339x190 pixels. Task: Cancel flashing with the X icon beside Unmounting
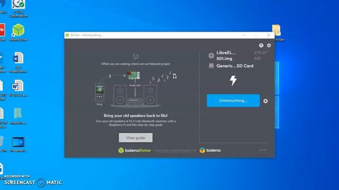[265, 101]
